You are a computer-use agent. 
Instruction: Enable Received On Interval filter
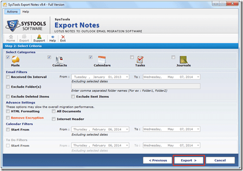[8, 77]
